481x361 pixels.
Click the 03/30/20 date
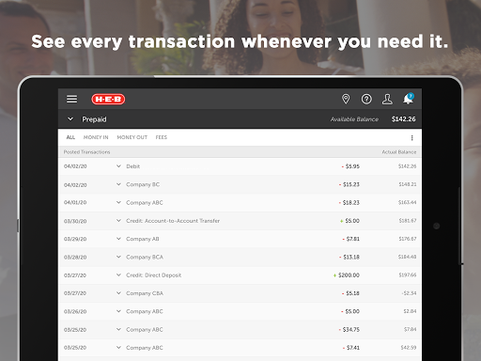[75, 221]
